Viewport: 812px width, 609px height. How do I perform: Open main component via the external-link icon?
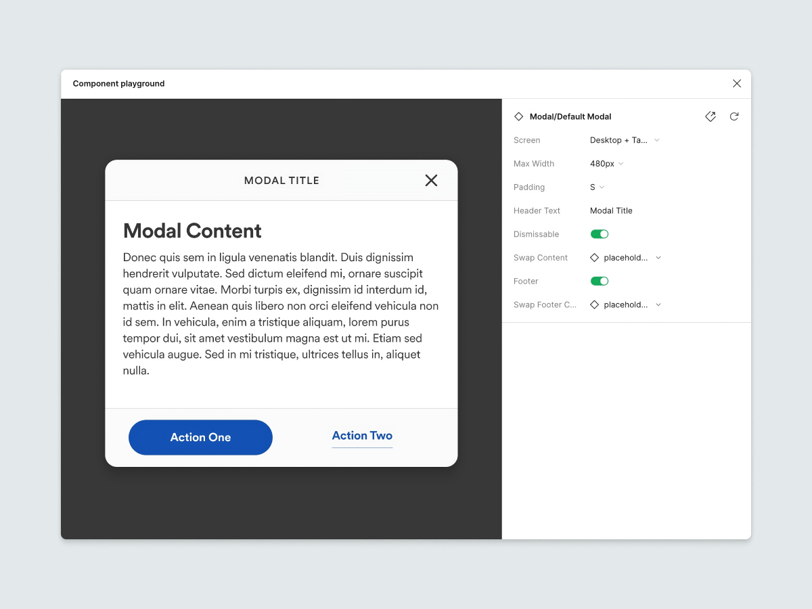point(710,116)
